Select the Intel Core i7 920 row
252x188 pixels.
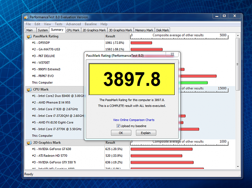pos(55,109)
